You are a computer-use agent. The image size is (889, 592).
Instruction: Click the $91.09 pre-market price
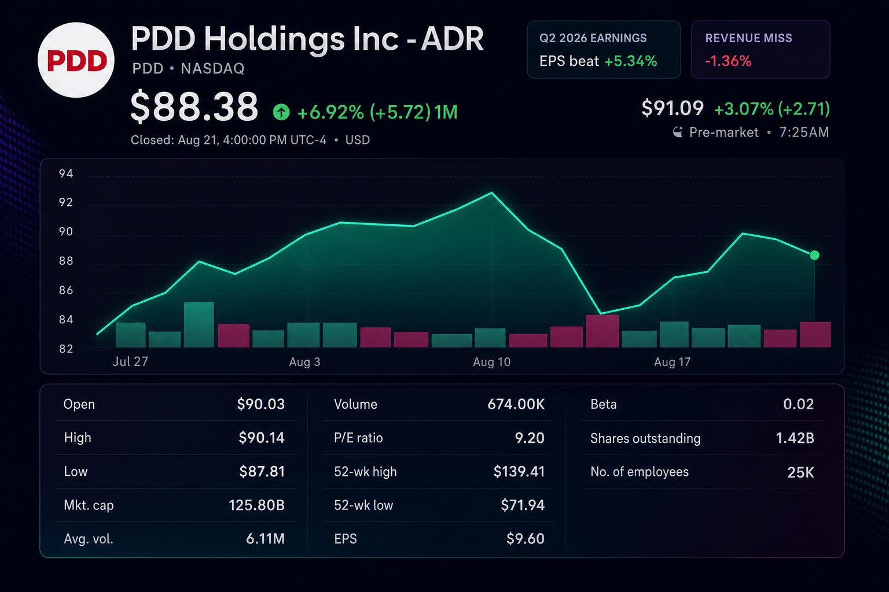pos(673,108)
